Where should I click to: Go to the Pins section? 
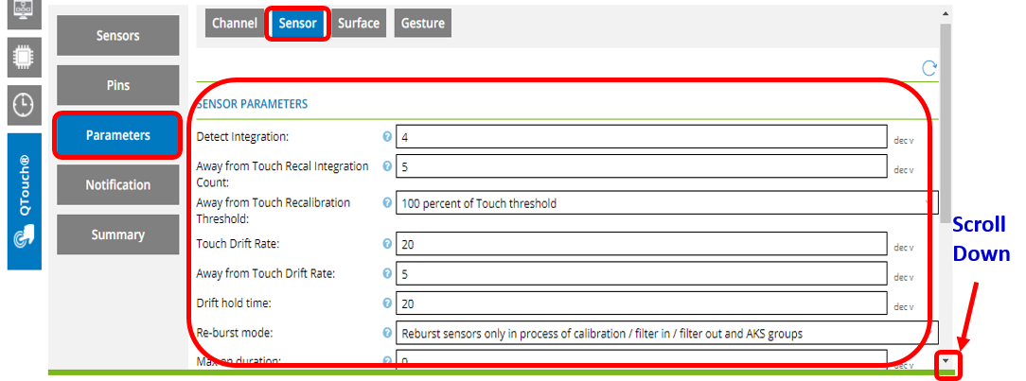(118, 85)
